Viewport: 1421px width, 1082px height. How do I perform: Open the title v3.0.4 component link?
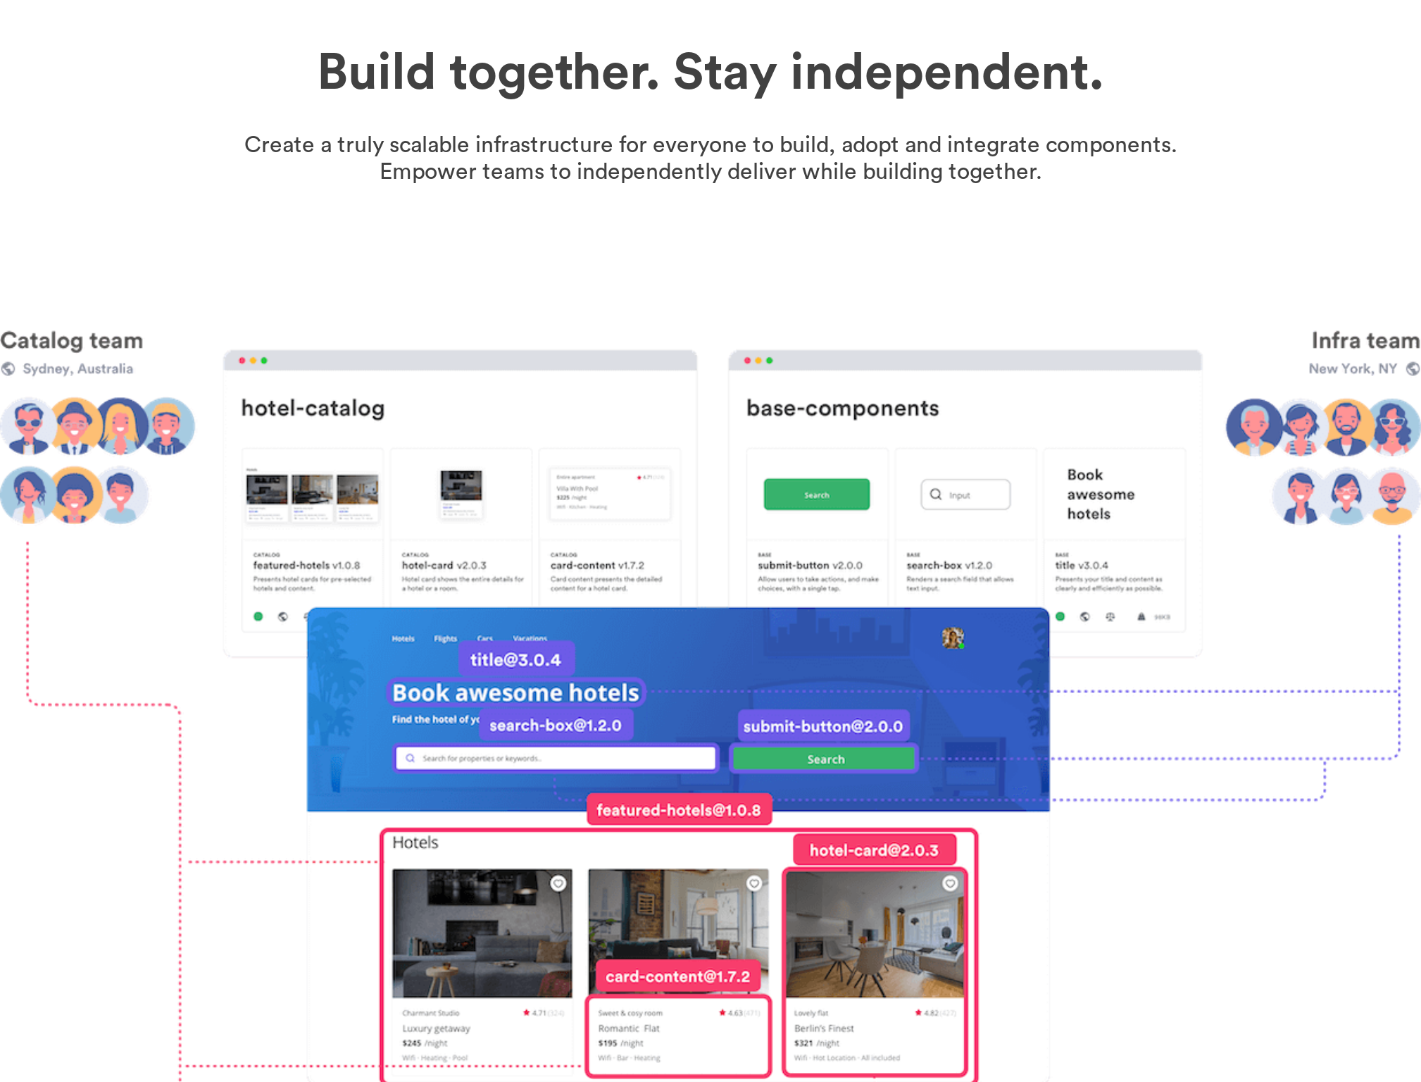[x=1082, y=565]
